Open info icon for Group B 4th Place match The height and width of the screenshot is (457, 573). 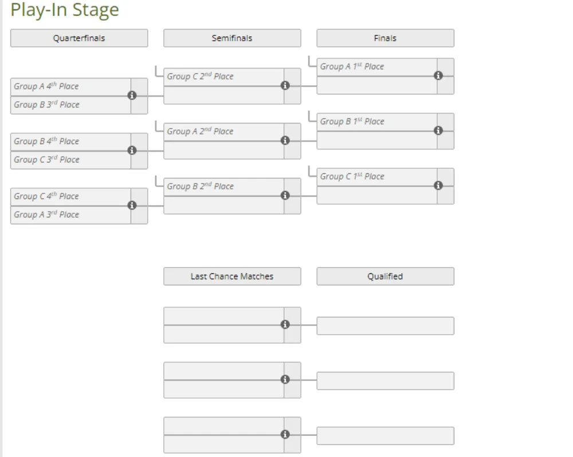point(132,150)
